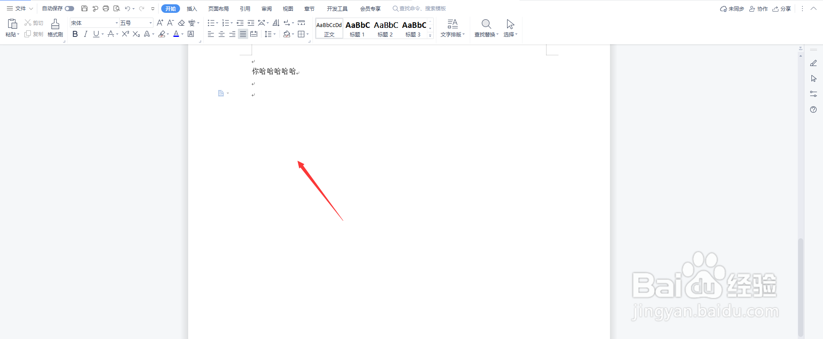Screen dimensions: 823x339
Task: Apply the 标题 1 style
Action: [x=357, y=29]
